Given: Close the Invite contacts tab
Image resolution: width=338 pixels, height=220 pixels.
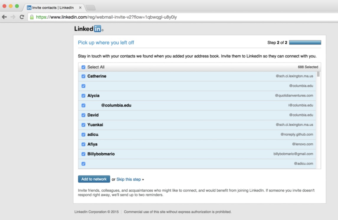Looking at the screenshot, I should point(80,8).
